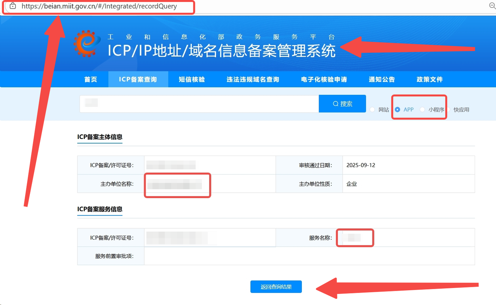Click the site security lock icon

click(13, 6)
